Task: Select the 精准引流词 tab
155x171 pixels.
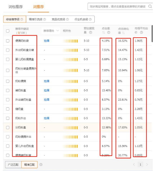Action: (37, 19)
